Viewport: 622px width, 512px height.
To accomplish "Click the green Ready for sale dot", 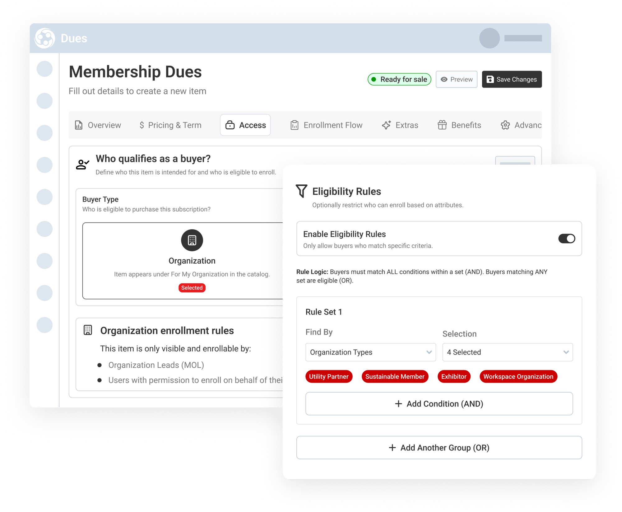I will (374, 79).
